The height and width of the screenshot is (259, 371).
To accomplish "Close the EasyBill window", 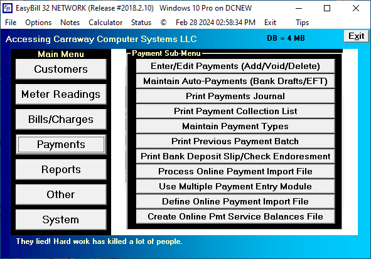I will coord(356,8).
